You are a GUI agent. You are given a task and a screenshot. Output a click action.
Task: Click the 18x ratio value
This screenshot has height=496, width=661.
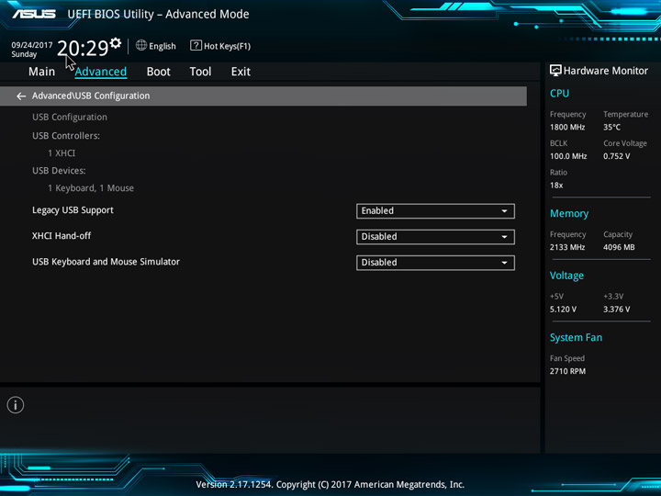[556, 186]
